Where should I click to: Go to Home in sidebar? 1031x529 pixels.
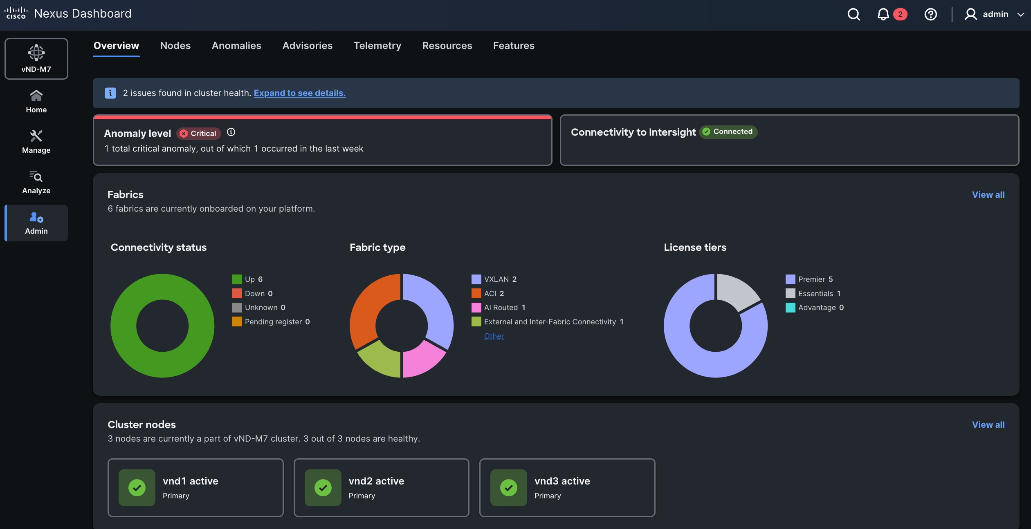(x=36, y=102)
